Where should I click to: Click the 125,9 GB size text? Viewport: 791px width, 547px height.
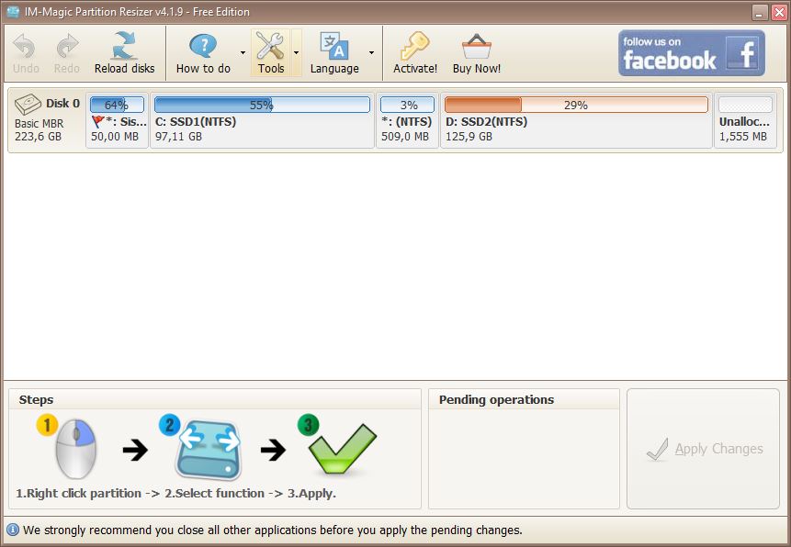tap(469, 137)
